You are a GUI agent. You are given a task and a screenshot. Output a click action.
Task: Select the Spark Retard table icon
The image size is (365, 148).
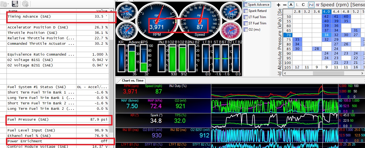[x=257, y=11]
